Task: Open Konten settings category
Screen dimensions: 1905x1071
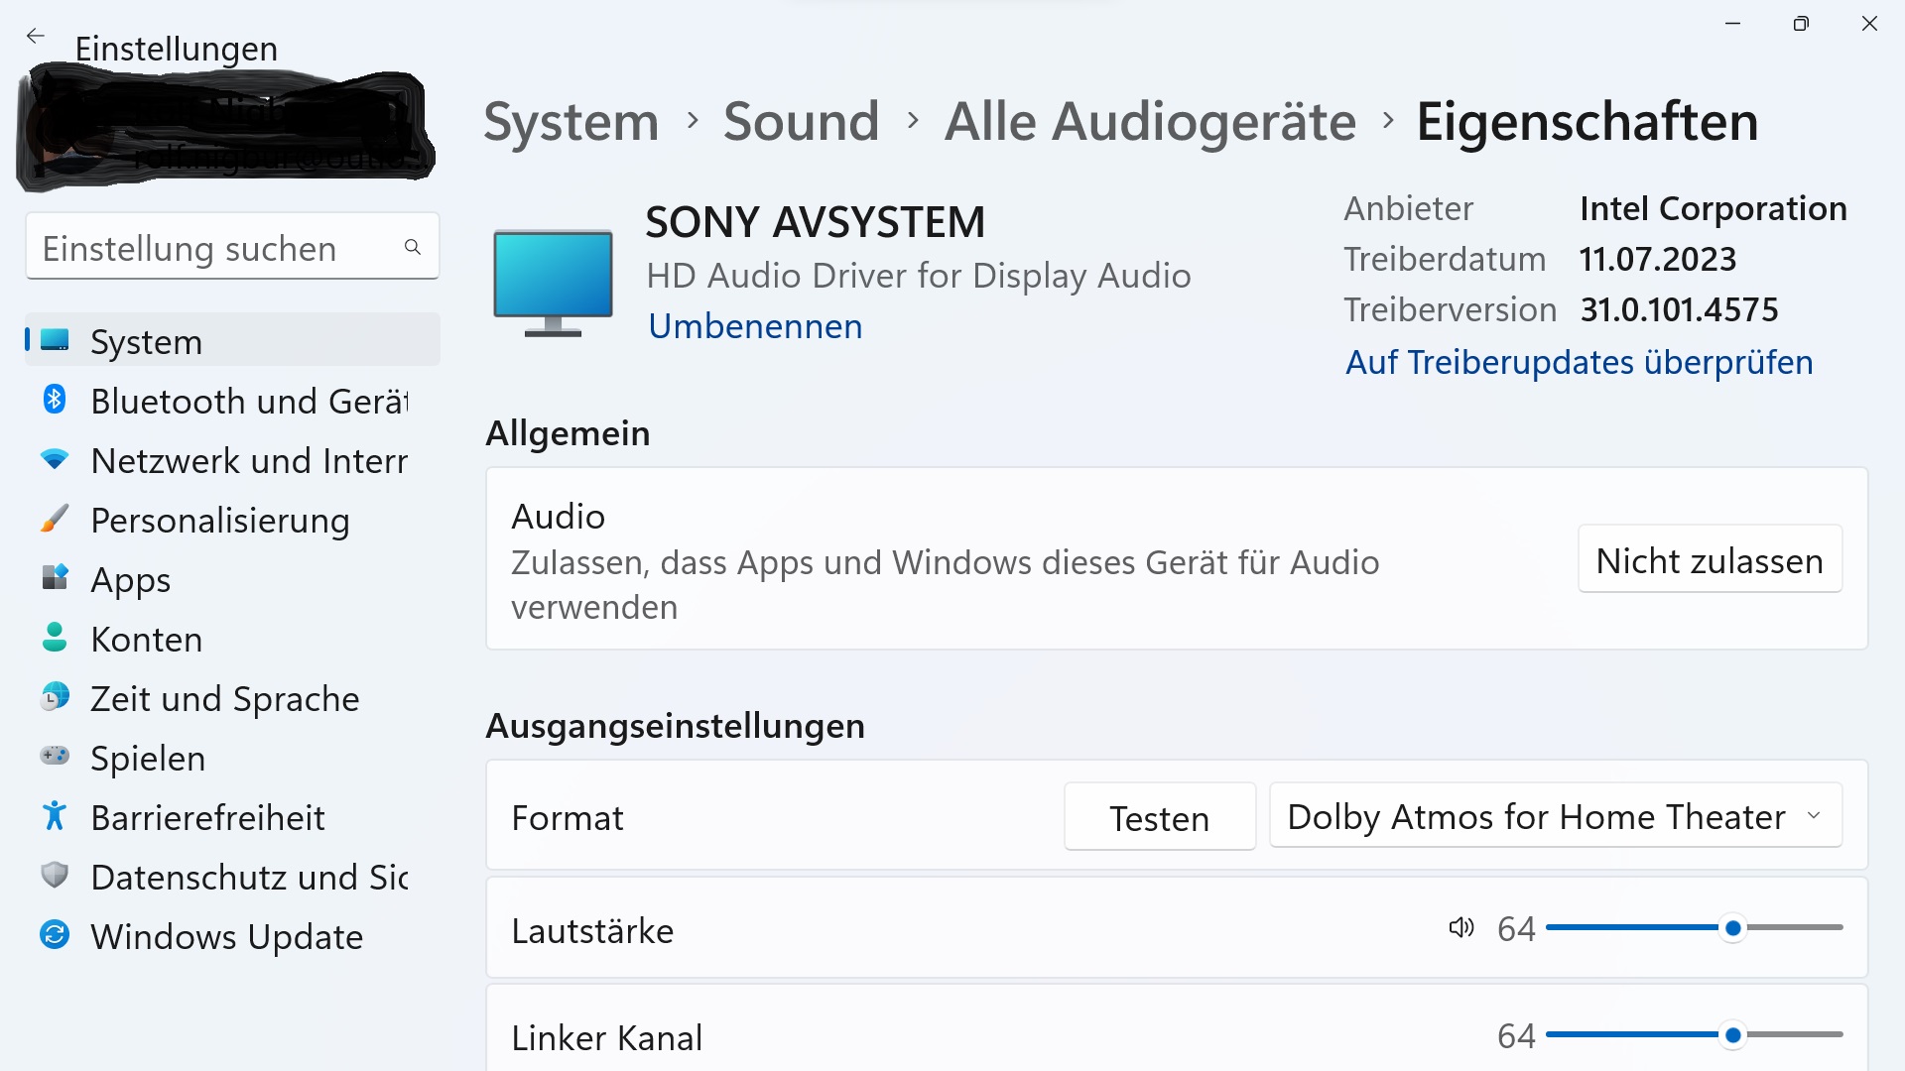Action: point(232,638)
